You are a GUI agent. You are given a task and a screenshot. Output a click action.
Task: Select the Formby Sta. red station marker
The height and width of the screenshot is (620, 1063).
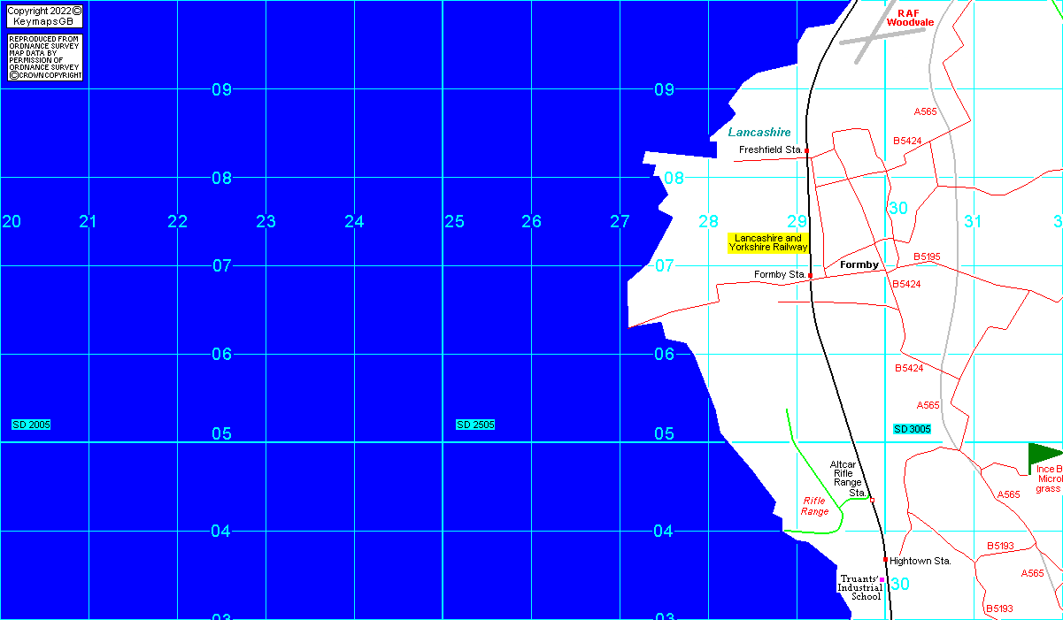coord(811,275)
